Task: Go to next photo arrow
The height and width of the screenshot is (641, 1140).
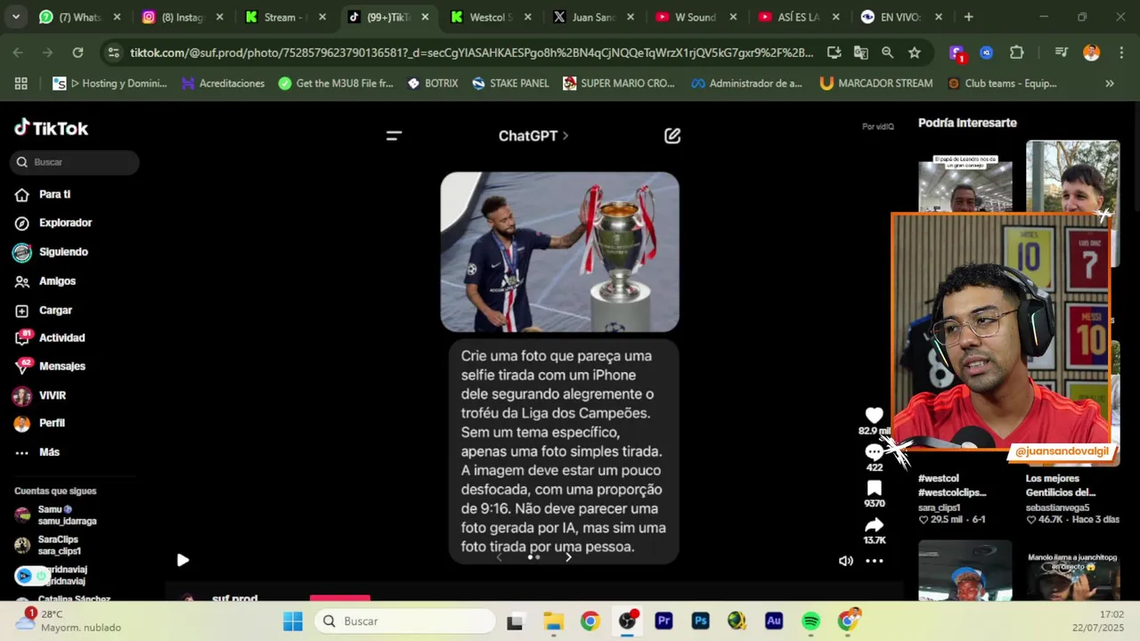Action: point(568,557)
